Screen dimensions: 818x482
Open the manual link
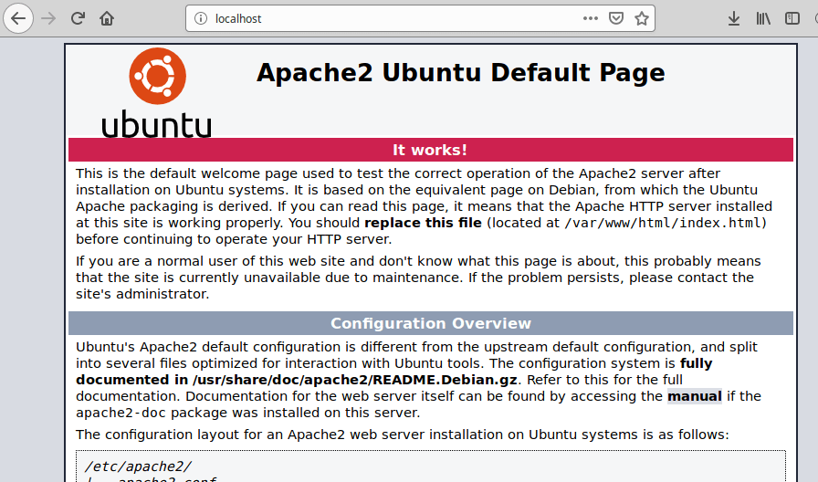694,396
